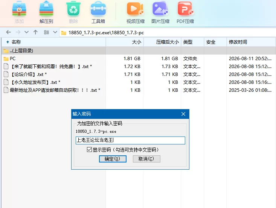Sort by the 类型 column header

192,42
